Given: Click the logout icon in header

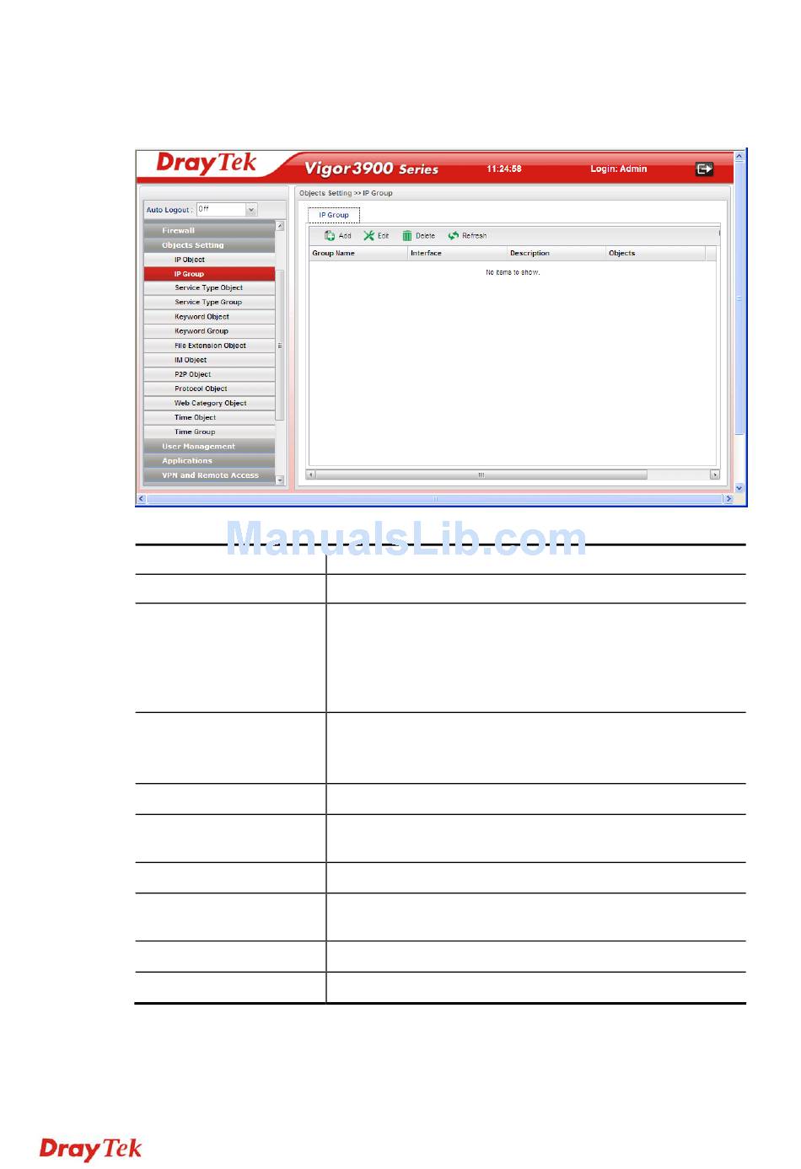Looking at the screenshot, I should coord(704,169).
